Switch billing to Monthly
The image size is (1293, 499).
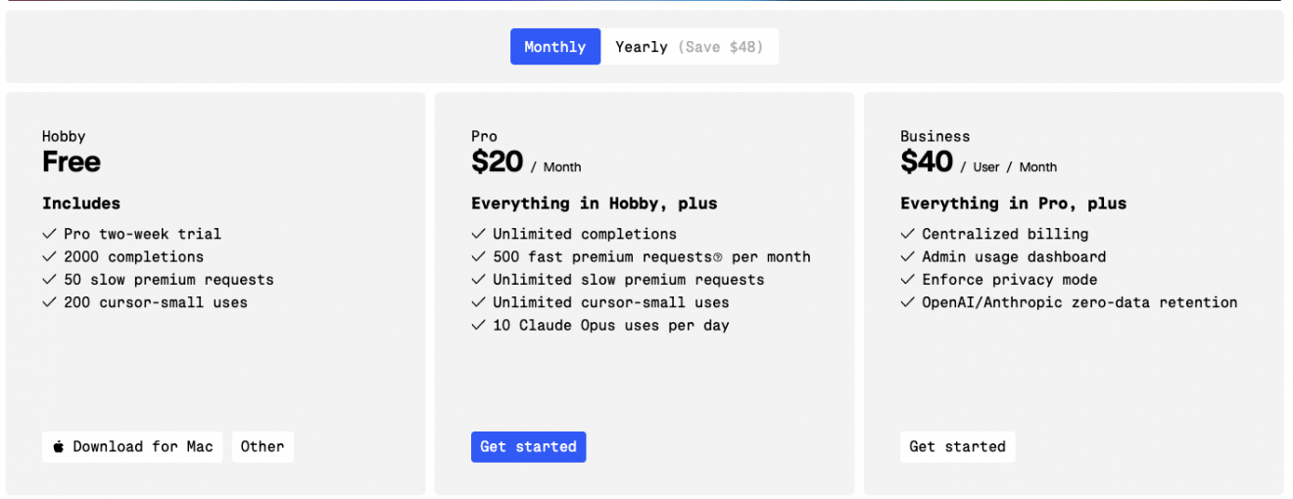pyautogui.click(x=554, y=47)
